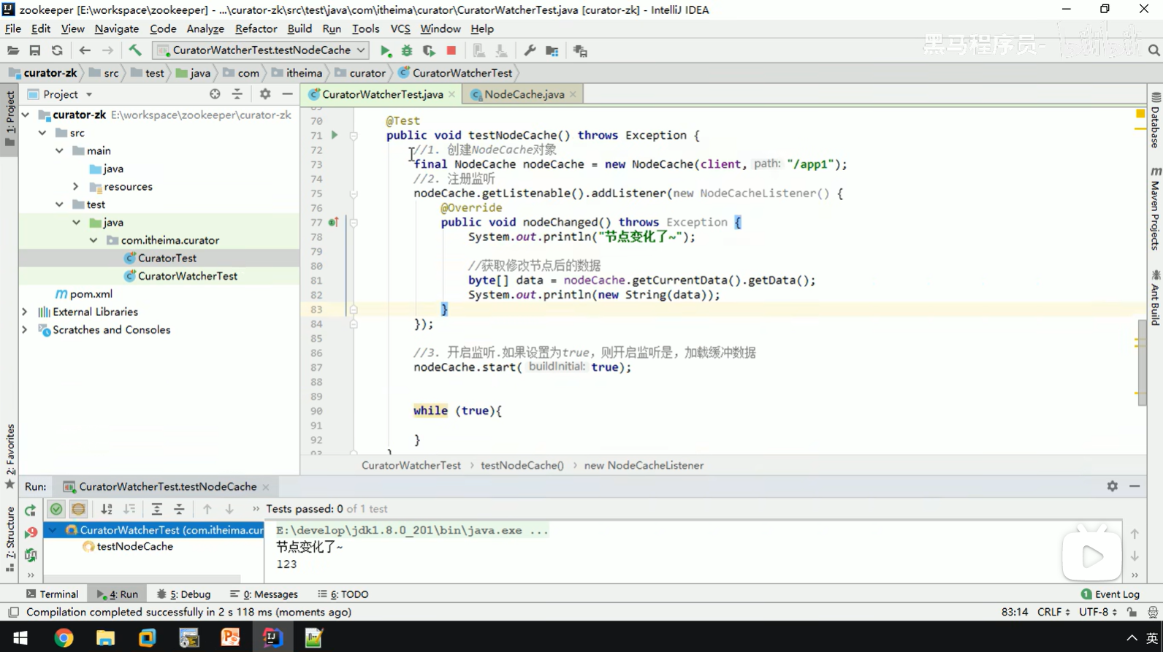
Task: Open the run configuration dropdown CuratorWatcherTest.testNodeCache
Action: pyautogui.click(x=260, y=50)
